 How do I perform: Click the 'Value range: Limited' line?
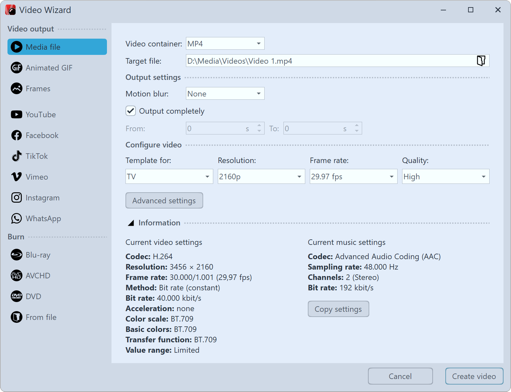163,350
